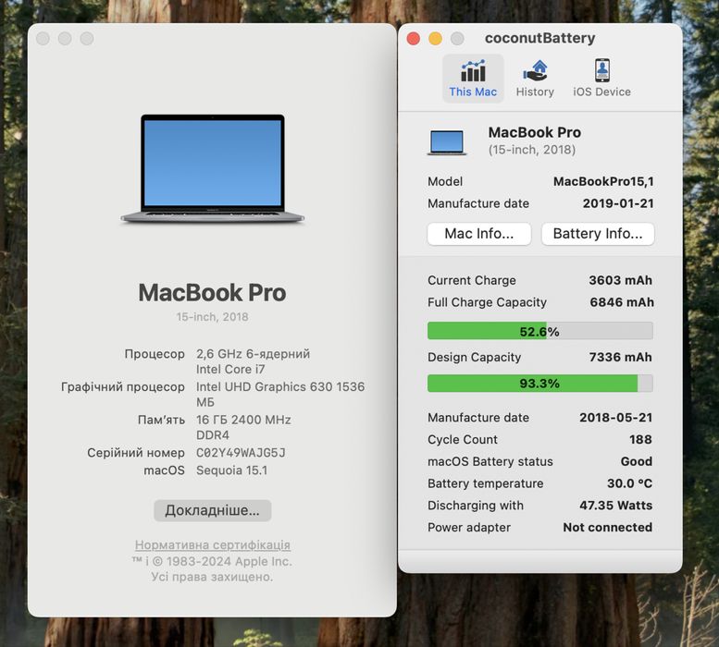Click the iOS Device phone icon
This screenshot has width=719, height=647.
pyautogui.click(x=602, y=70)
